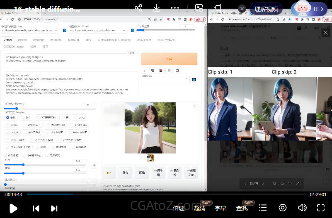This screenshot has height=218, width=332.
Task: Open the player settings ring icon
Action: (x=283, y=208)
